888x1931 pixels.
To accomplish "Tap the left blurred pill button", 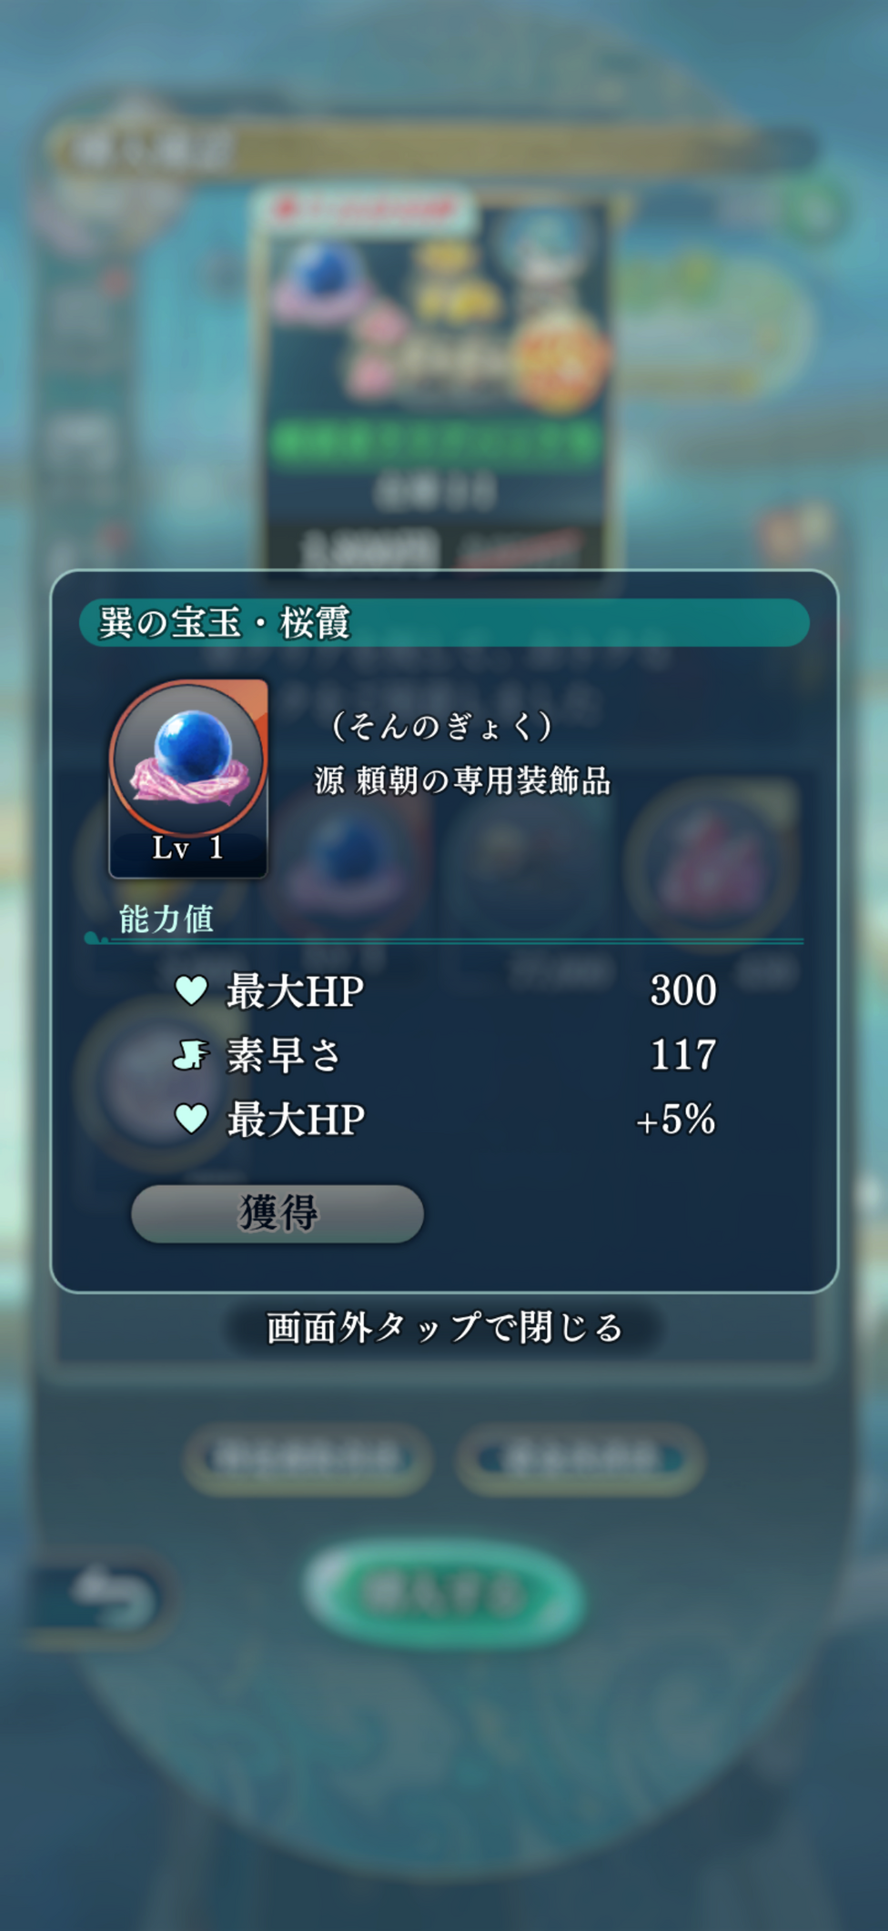I will click(307, 1459).
